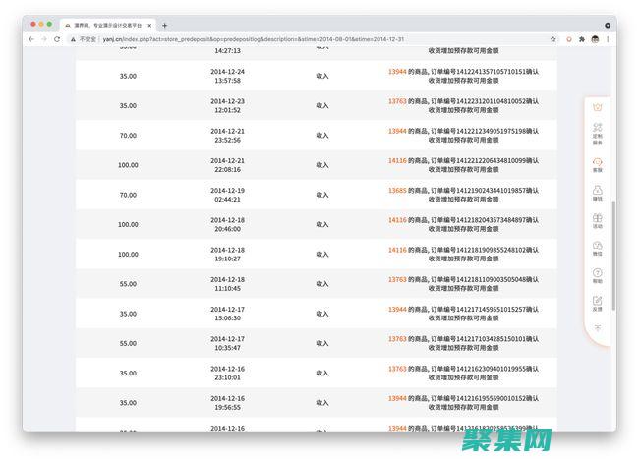Reload the page using the refresh button

[57, 39]
